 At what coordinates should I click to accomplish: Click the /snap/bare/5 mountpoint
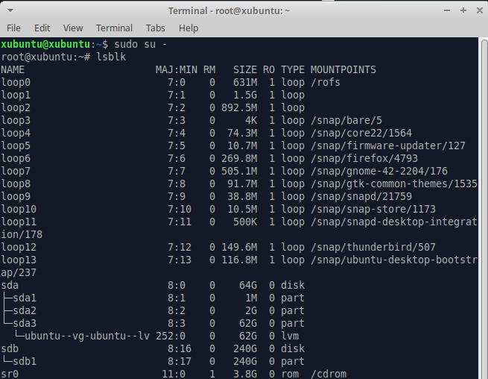click(346, 120)
